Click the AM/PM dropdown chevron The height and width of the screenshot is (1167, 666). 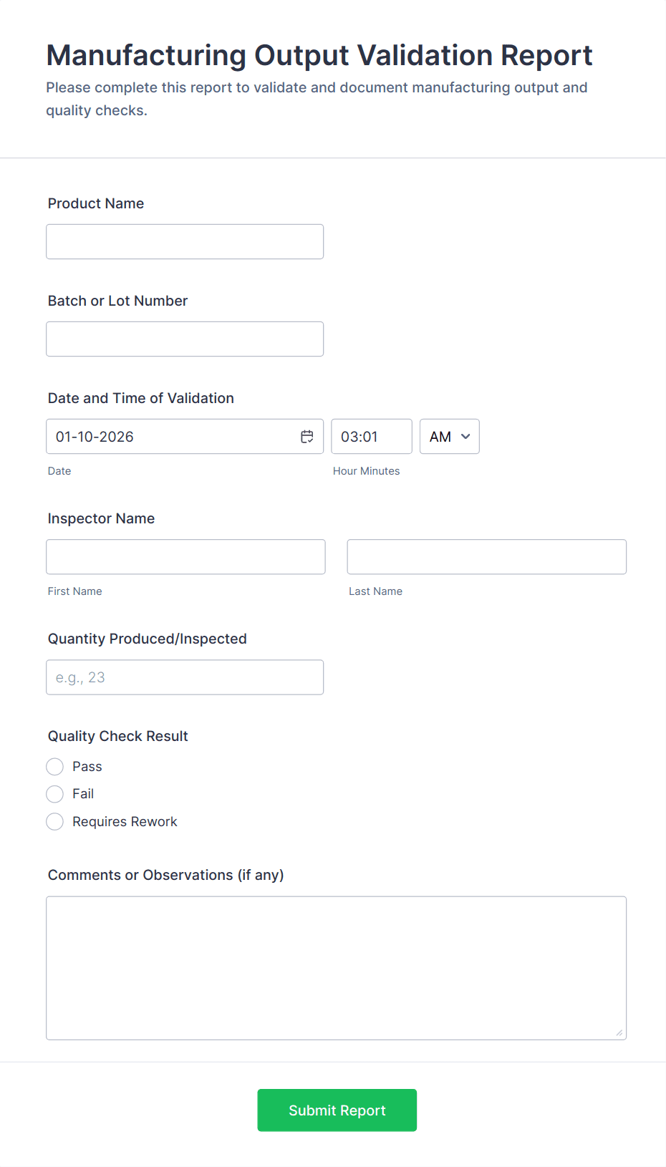click(x=466, y=436)
